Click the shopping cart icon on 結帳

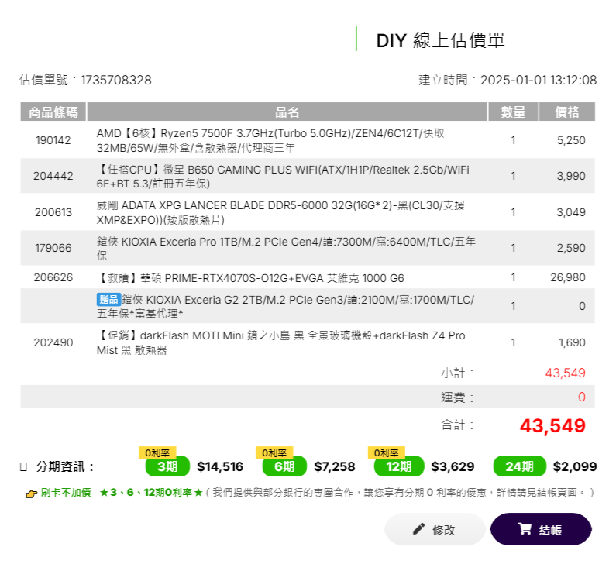[x=525, y=529]
